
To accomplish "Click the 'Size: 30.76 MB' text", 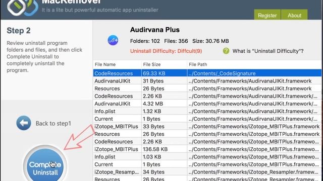I will (210, 41).
